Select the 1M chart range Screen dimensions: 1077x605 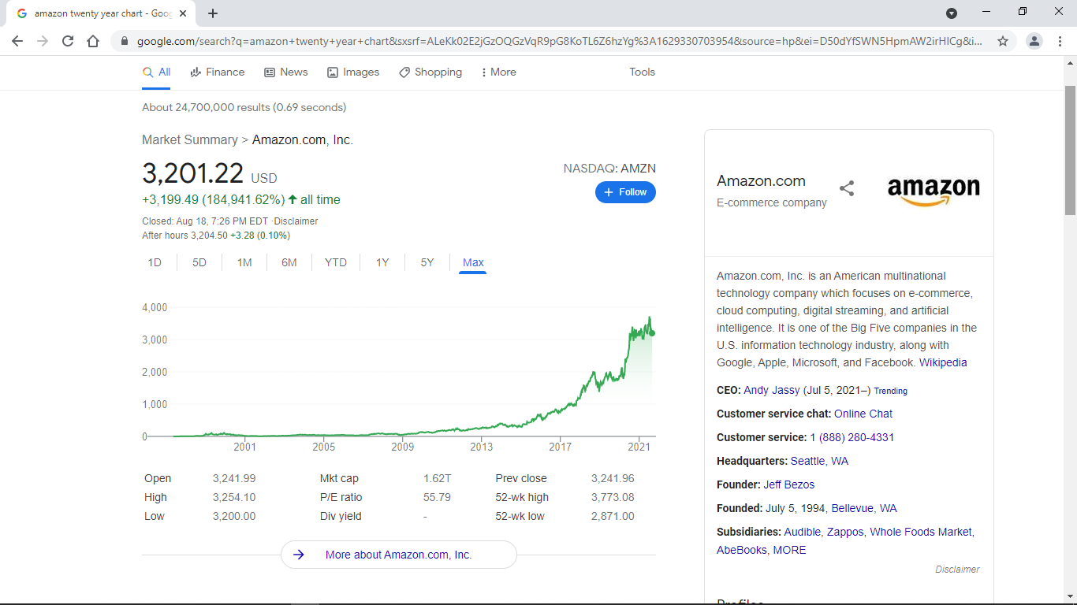[244, 262]
